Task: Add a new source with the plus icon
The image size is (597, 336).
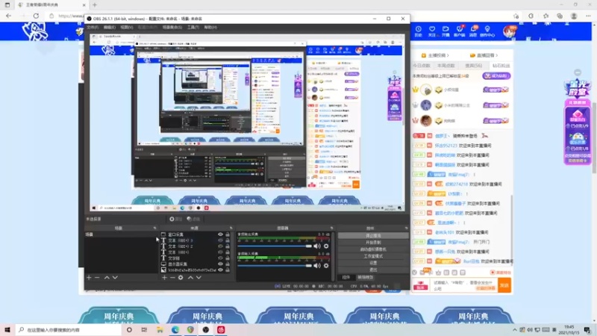Action: pos(164,278)
